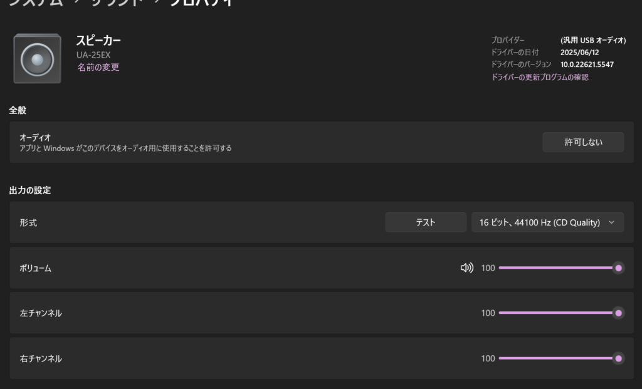
Task: Click the 出力の設定 section heading
Action: (30, 190)
